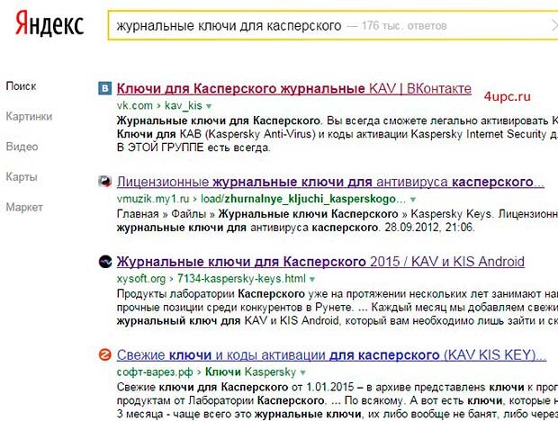Image resolution: width=558 pixels, height=421 pixels.
Task: Click the green 'Ключи Kaspersky' path link
Action: [x=250, y=372]
